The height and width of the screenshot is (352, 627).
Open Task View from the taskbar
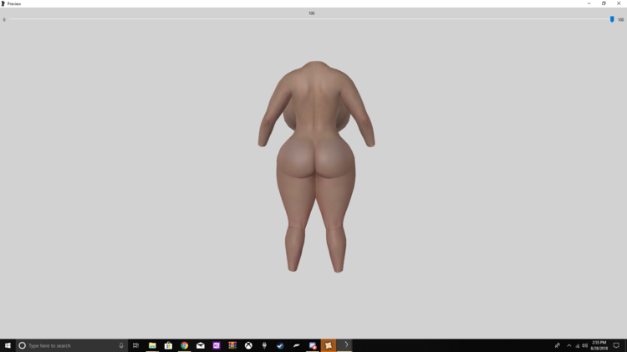tap(136, 345)
